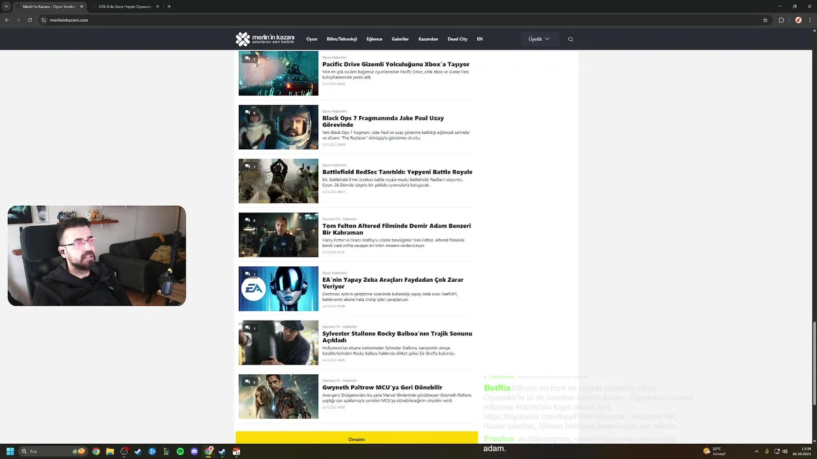Launch Google Chrome from the taskbar

tap(96, 451)
